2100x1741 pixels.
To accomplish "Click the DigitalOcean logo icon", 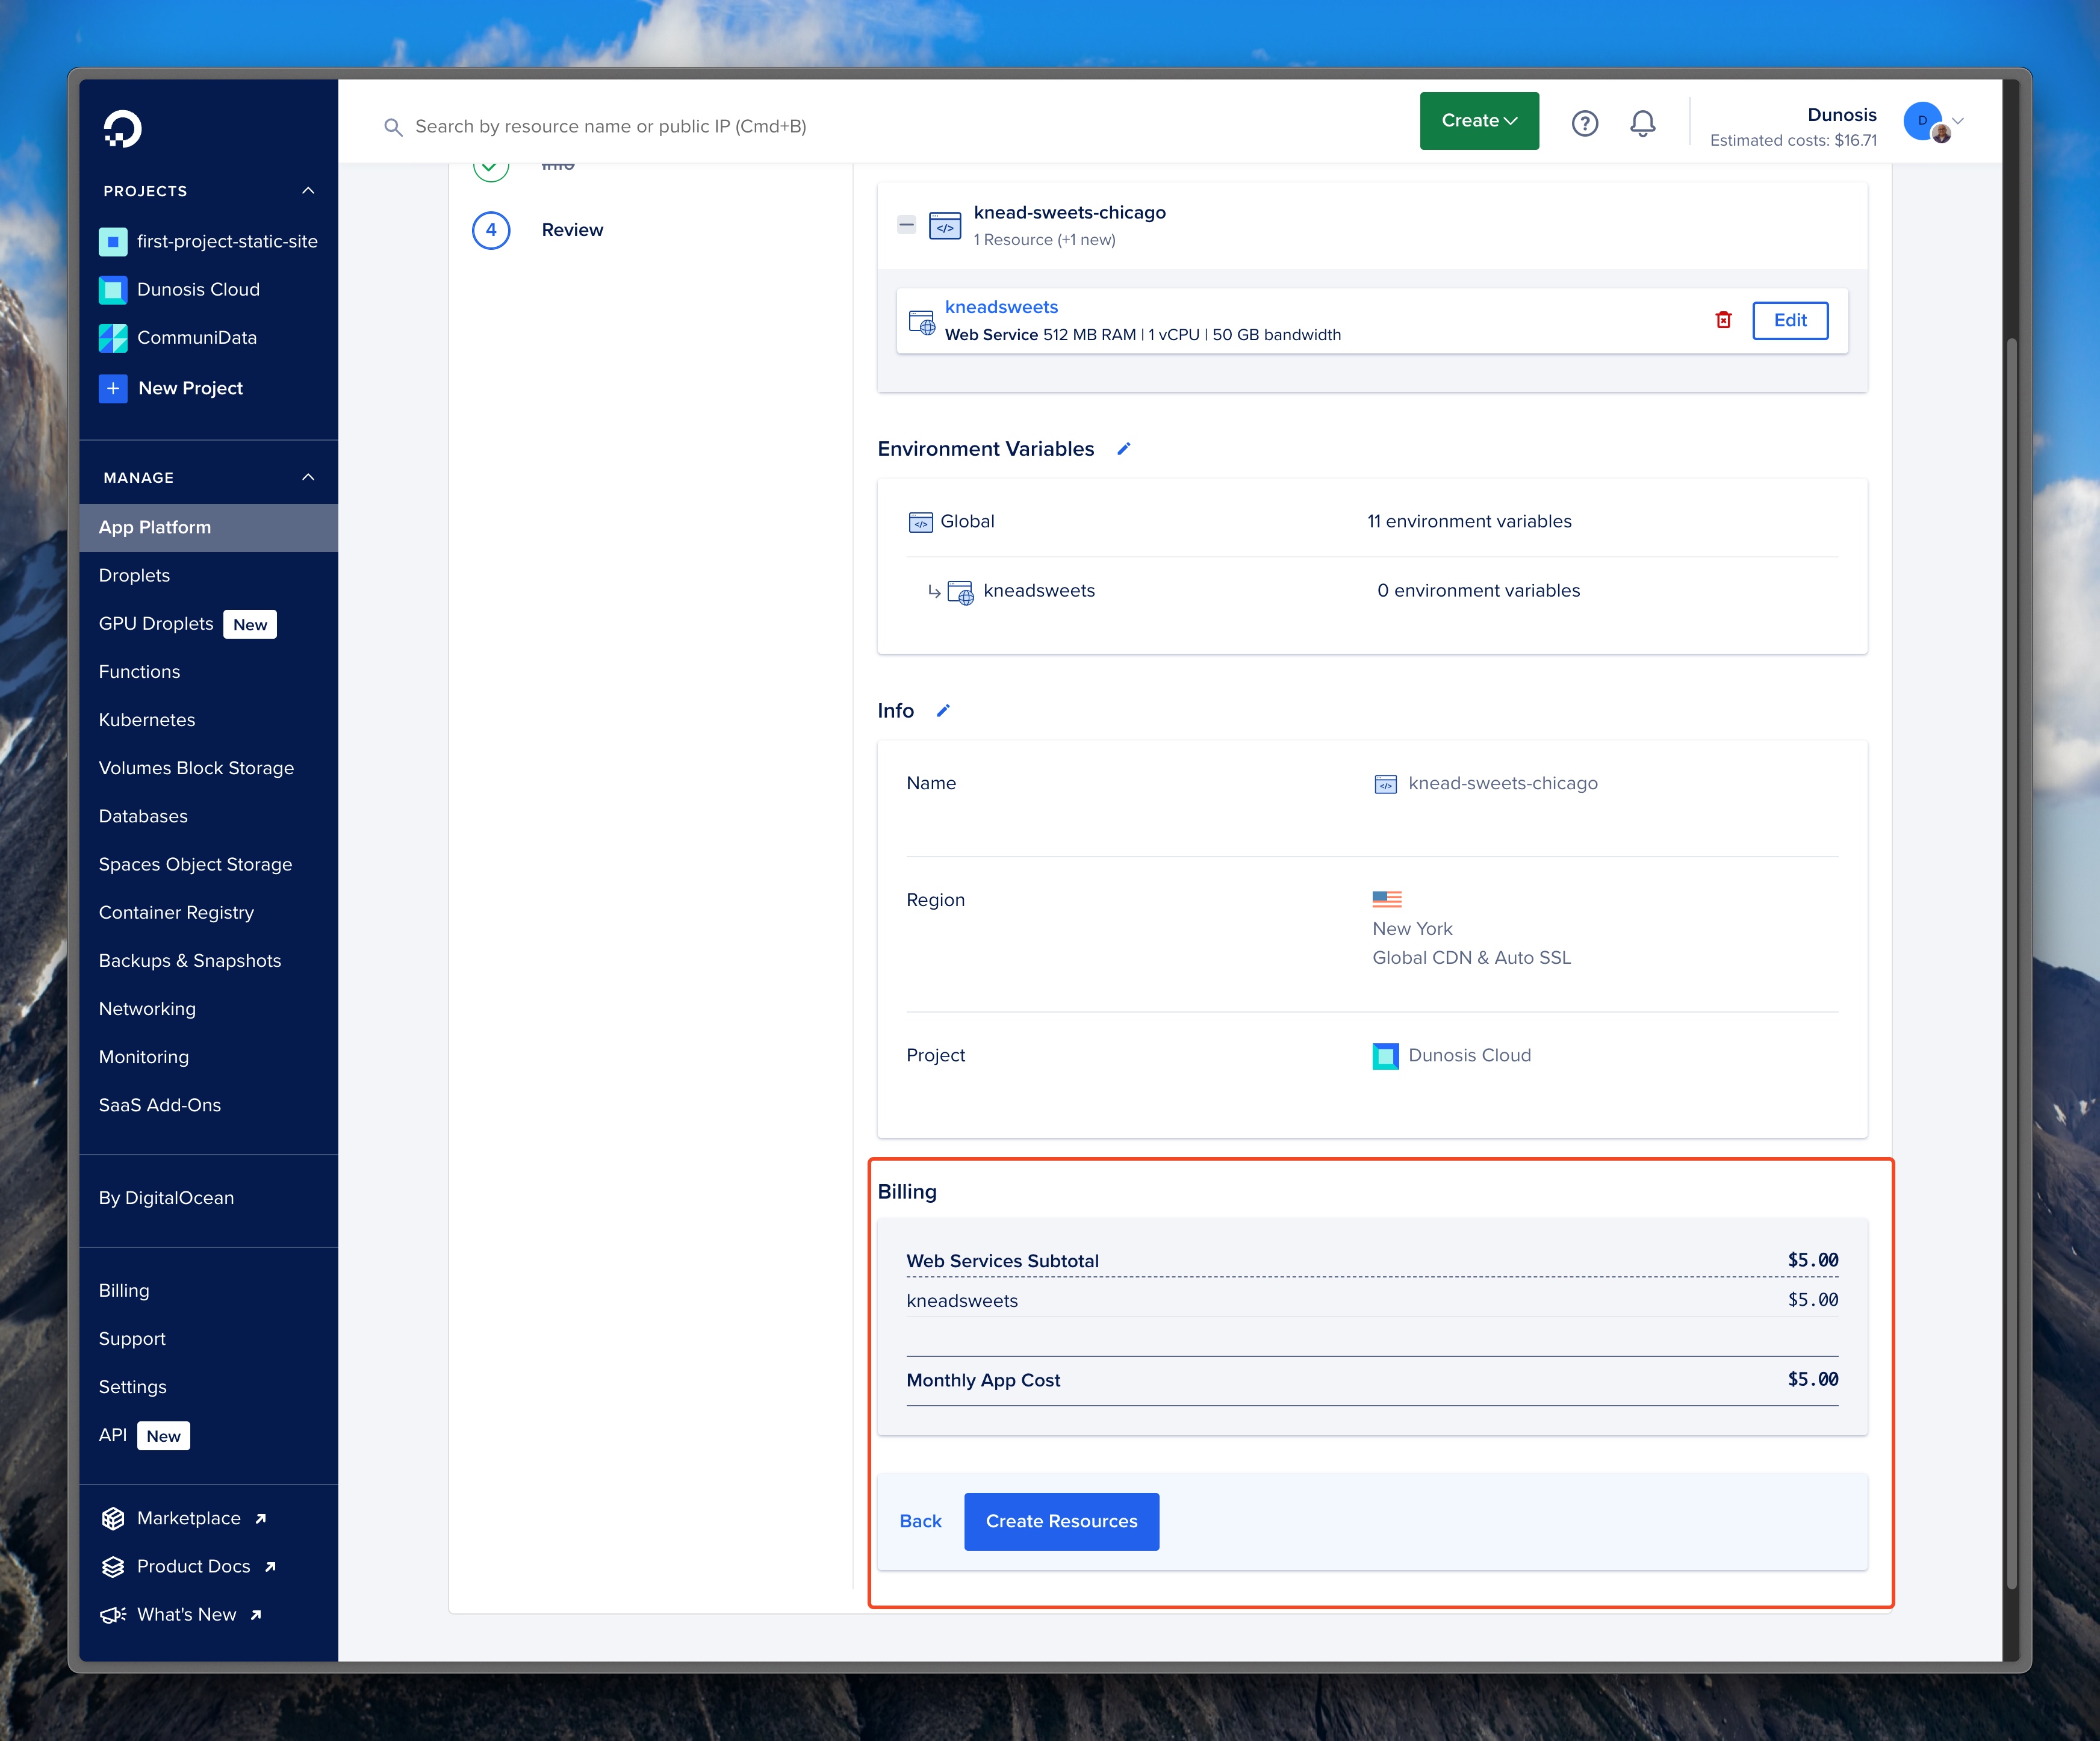I will click(122, 129).
